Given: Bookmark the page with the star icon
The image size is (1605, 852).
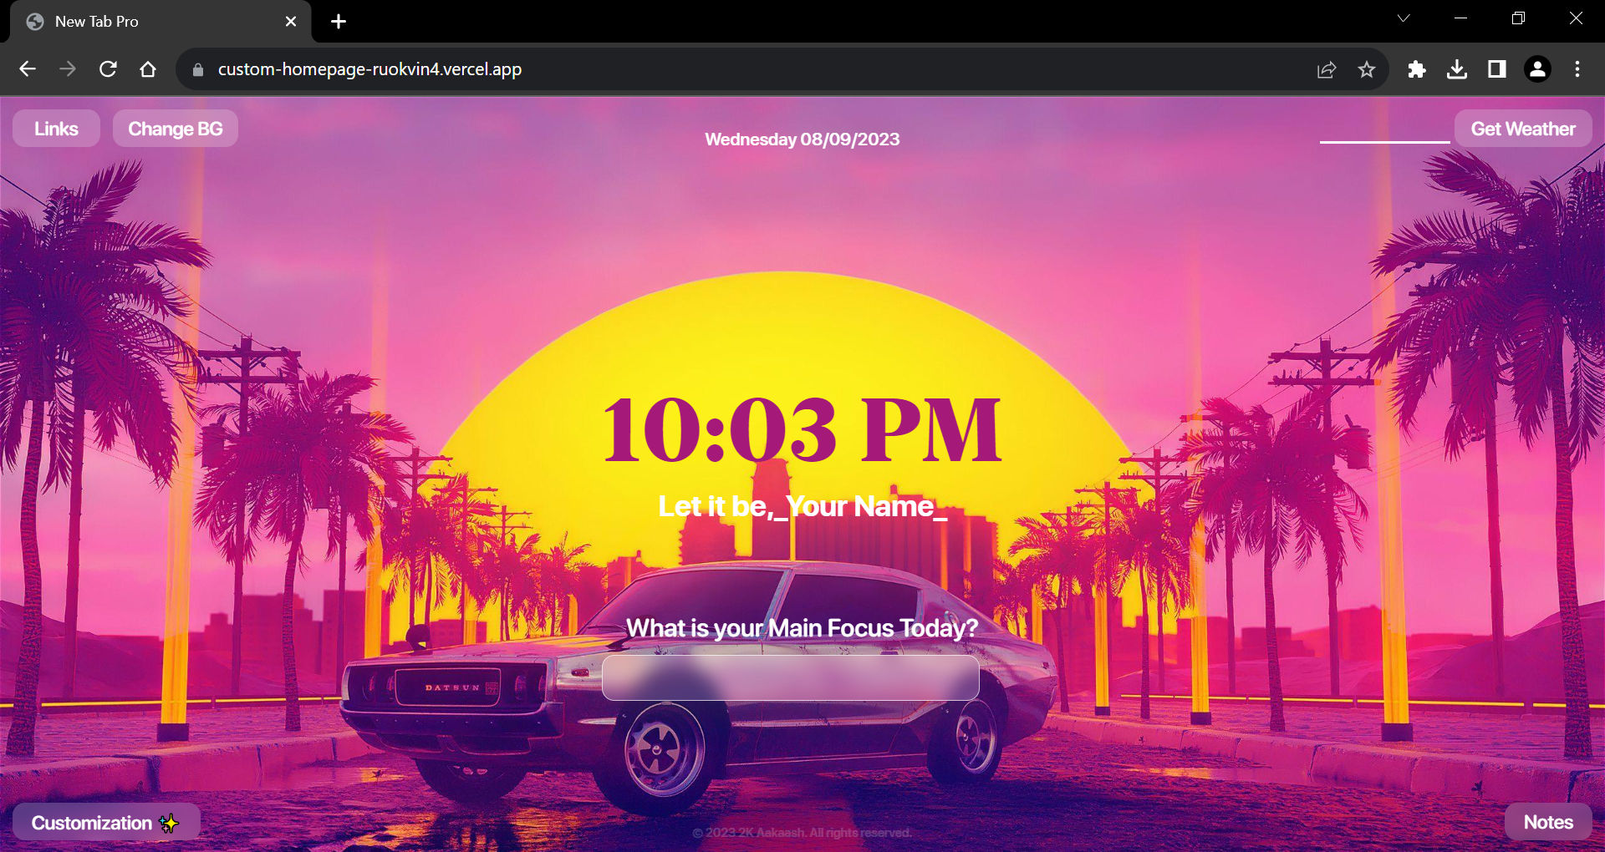Looking at the screenshot, I should [x=1367, y=69].
